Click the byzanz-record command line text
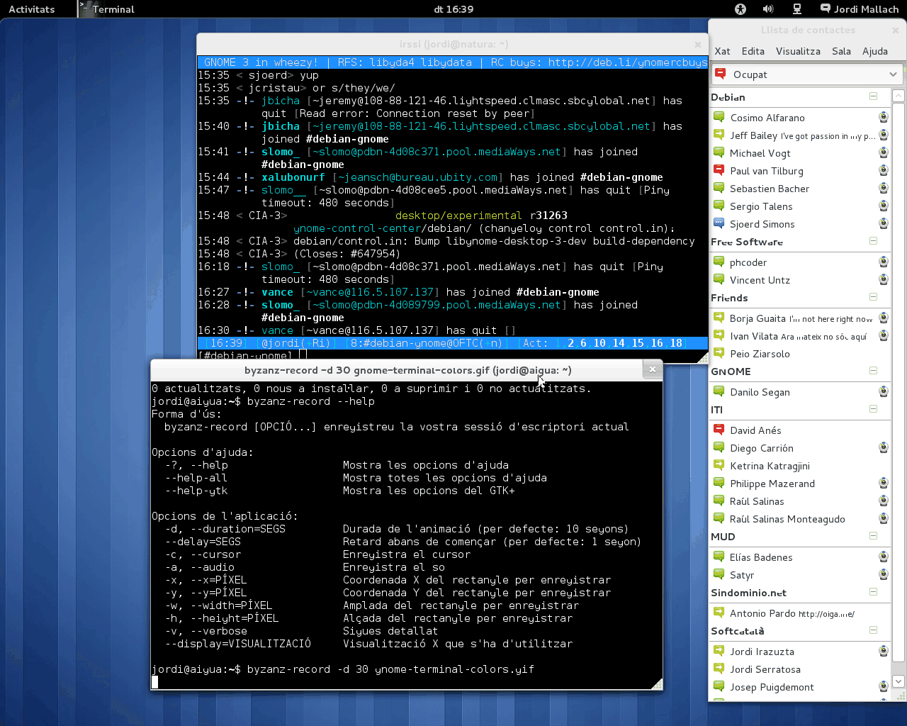 coord(390,669)
